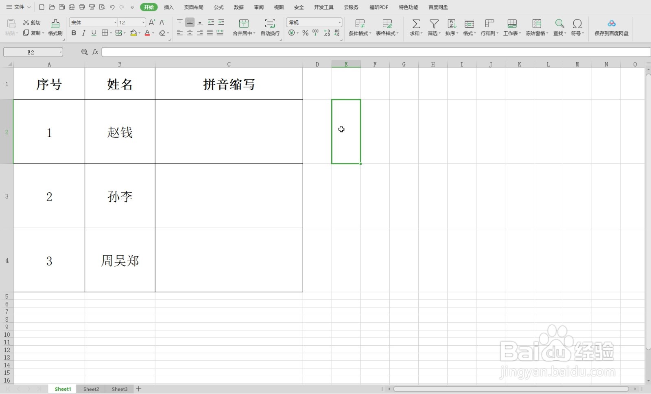
Task: Click the thousands separator icon
Action: 316,33
